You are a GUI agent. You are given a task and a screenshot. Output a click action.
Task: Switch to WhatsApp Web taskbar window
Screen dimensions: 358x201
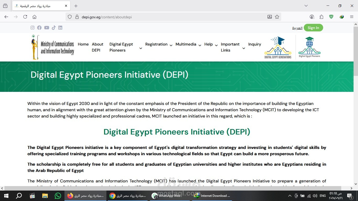[170, 196]
